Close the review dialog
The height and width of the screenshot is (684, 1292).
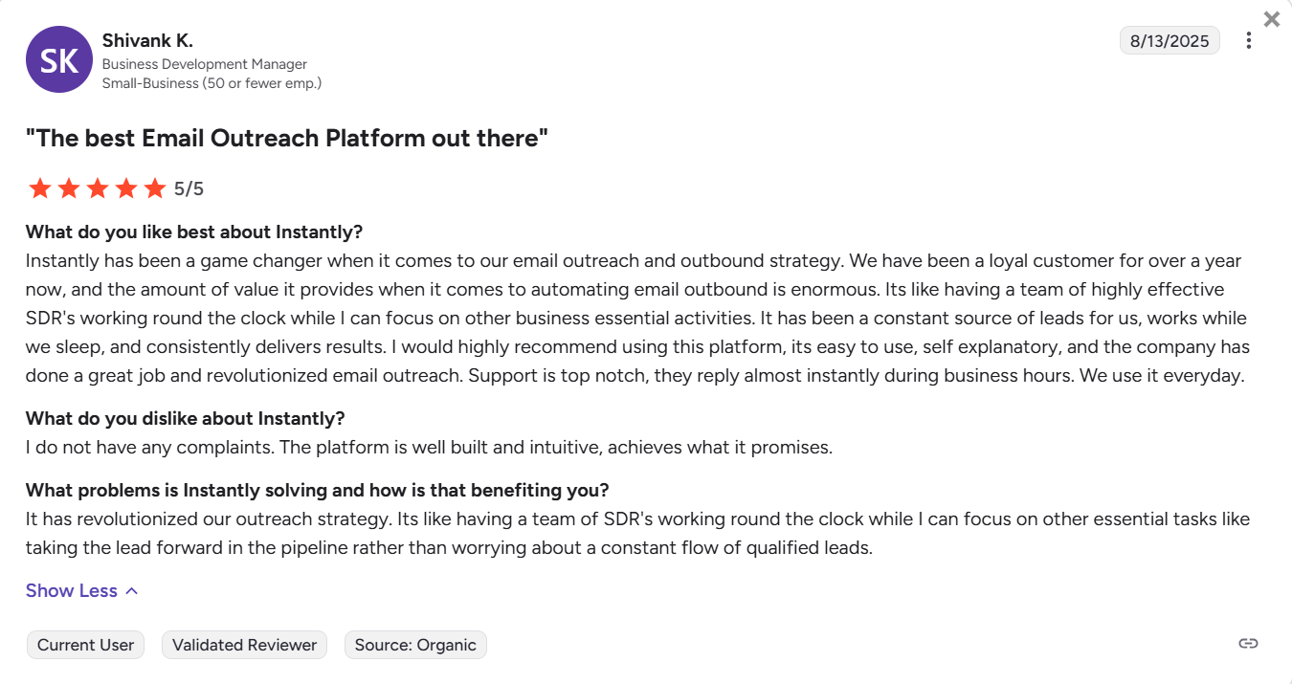click(1272, 18)
